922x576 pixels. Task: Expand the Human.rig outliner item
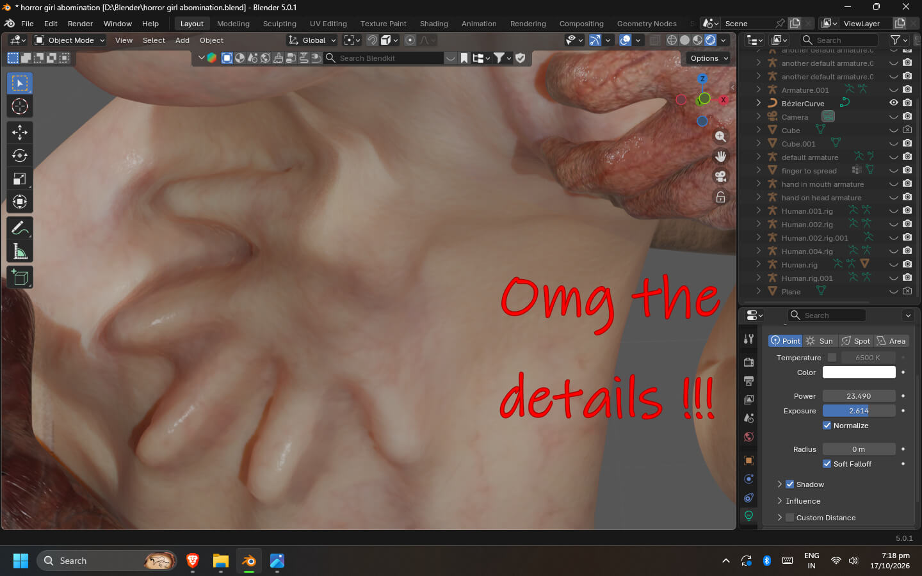759,264
